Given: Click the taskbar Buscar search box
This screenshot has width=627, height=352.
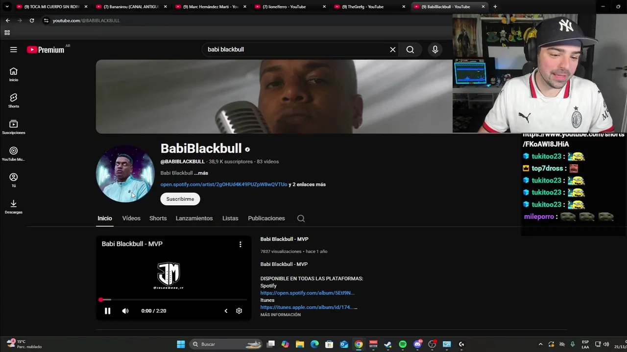Looking at the screenshot, I should tap(226, 344).
